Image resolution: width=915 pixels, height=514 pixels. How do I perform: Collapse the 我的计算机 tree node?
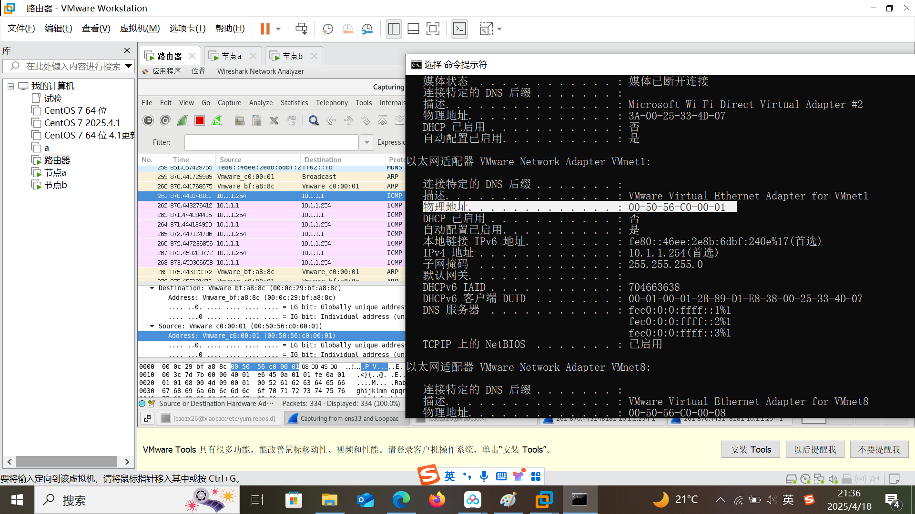coord(10,86)
